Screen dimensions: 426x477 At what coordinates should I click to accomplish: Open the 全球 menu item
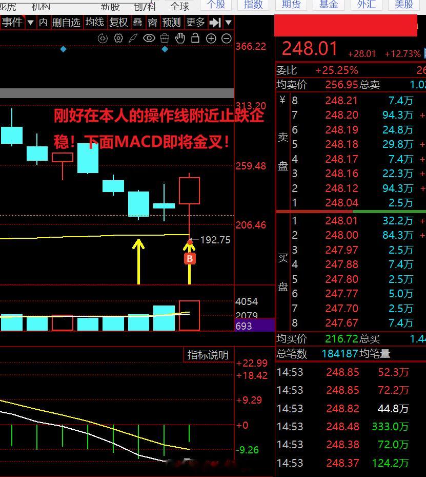click(180, 6)
